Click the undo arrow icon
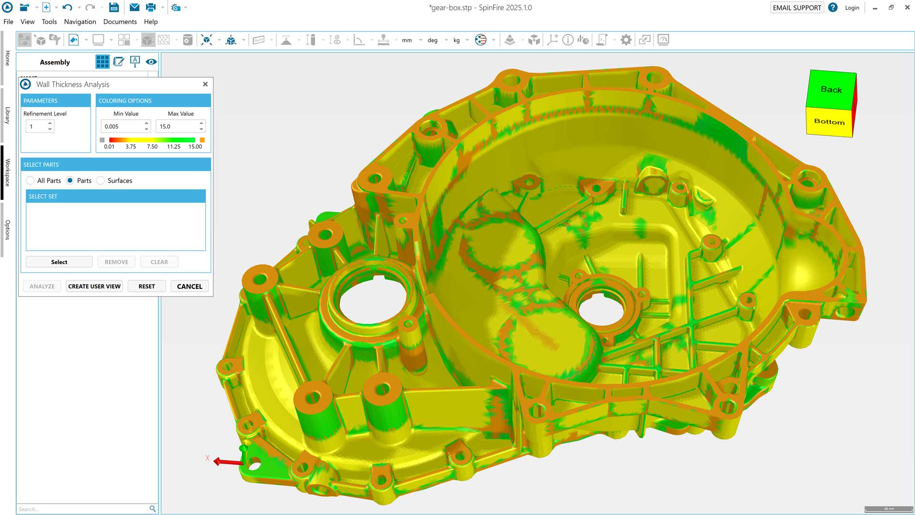Screen dimensions: 915x515 click(x=67, y=7)
